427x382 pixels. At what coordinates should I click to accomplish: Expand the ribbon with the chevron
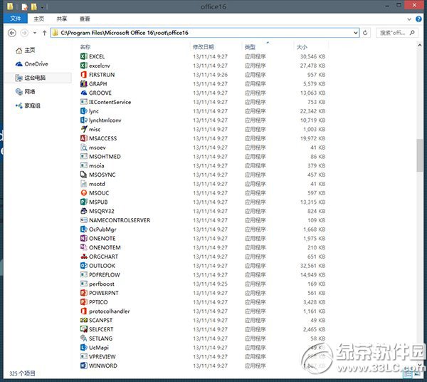coord(409,19)
